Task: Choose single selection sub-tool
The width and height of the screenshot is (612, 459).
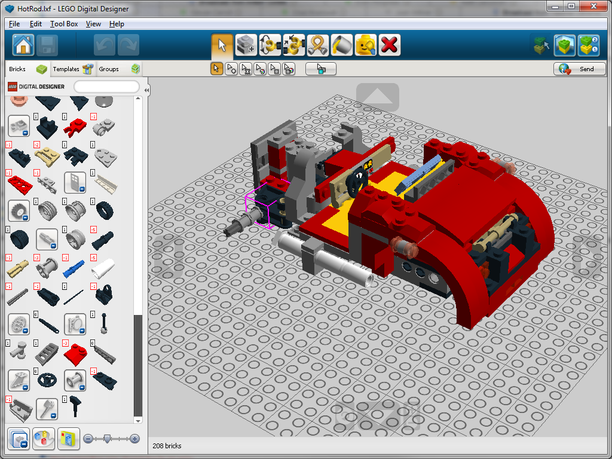Action: (216, 69)
